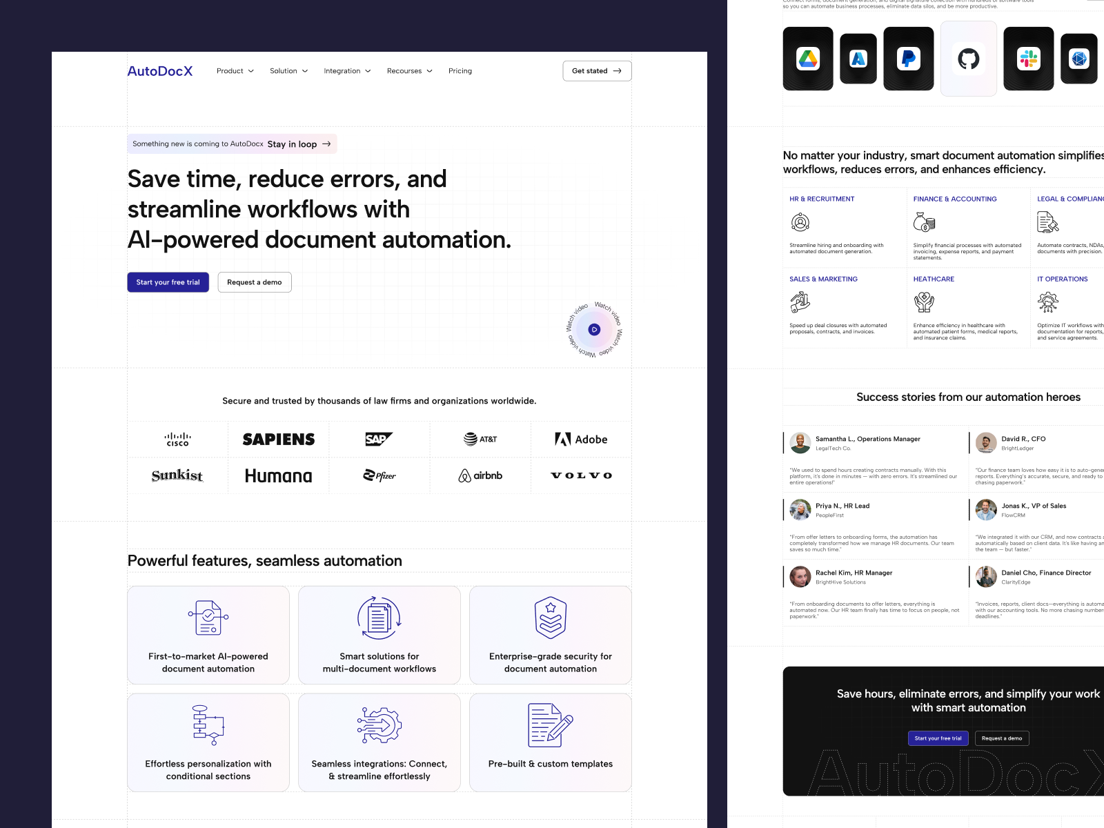Open Daniel Cho's profile picture
Image resolution: width=1104 pixels, height=828 pixels.
[986, 577]
